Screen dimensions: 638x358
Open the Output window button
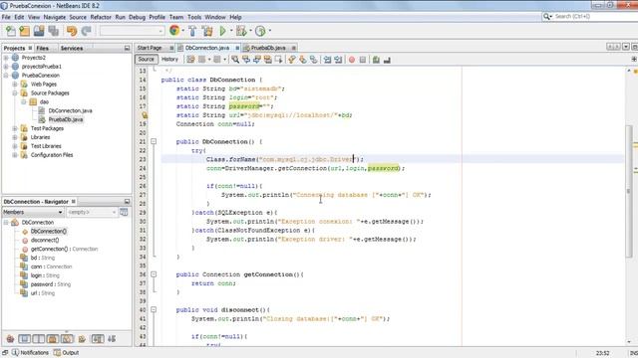pos(66,353)
